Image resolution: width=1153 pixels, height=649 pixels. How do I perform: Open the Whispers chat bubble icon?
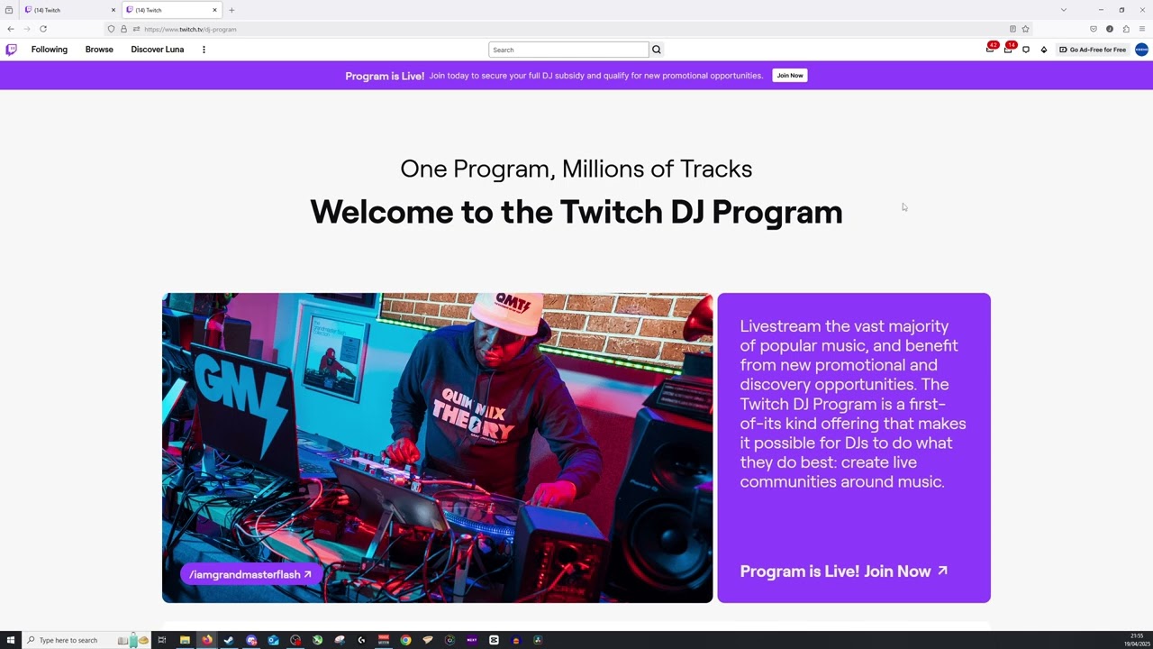click(x=1026, y=50)
